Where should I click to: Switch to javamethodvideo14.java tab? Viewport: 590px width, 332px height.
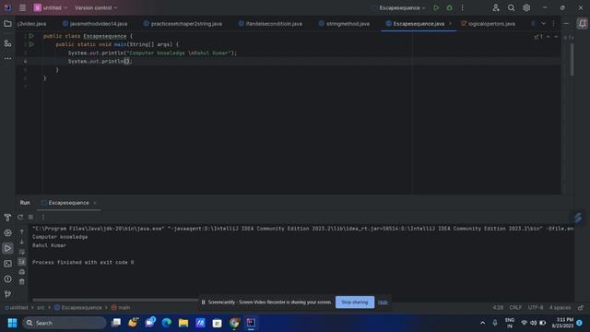pos(95,24)
